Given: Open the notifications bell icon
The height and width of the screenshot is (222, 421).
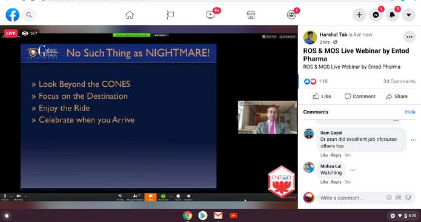Looking at the screenshot, I should pos(392,15).
